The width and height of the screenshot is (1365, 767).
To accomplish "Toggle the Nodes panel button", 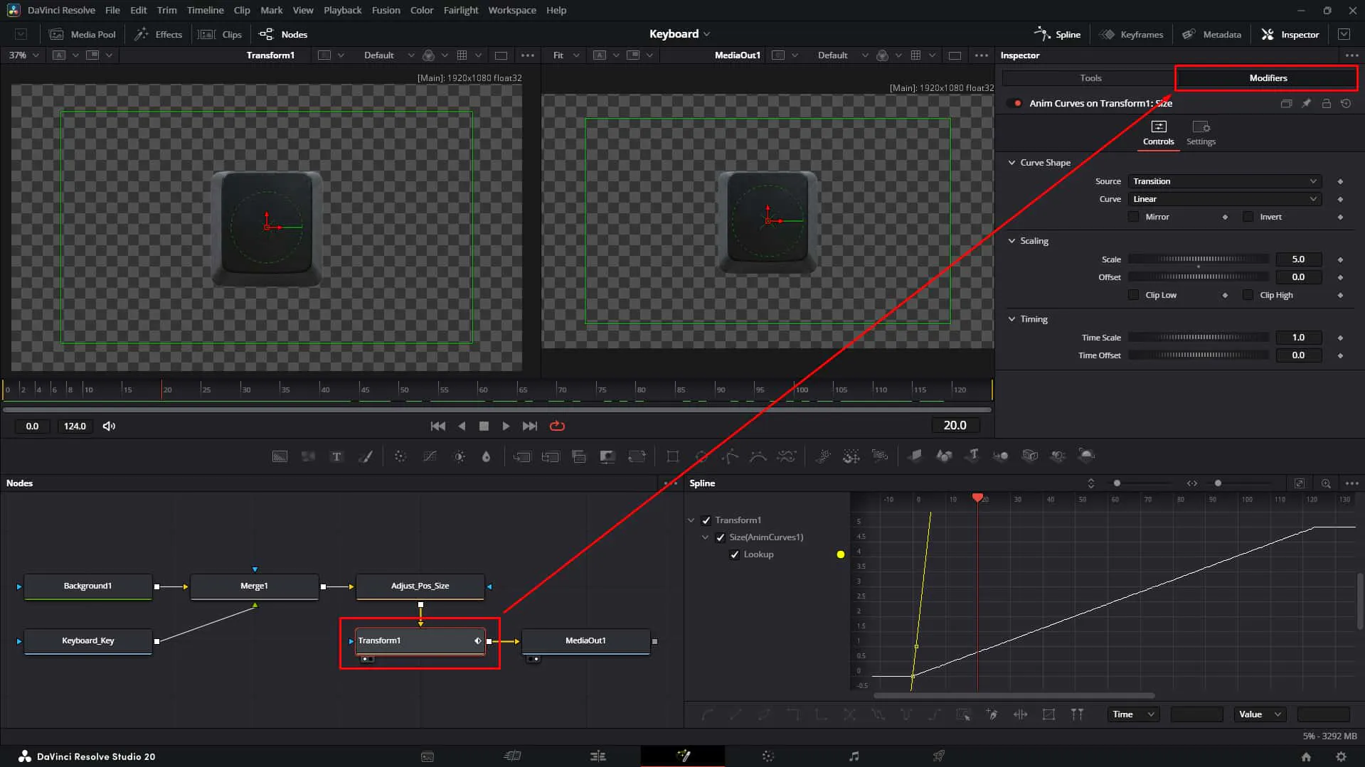I will (x=283, y=34).
